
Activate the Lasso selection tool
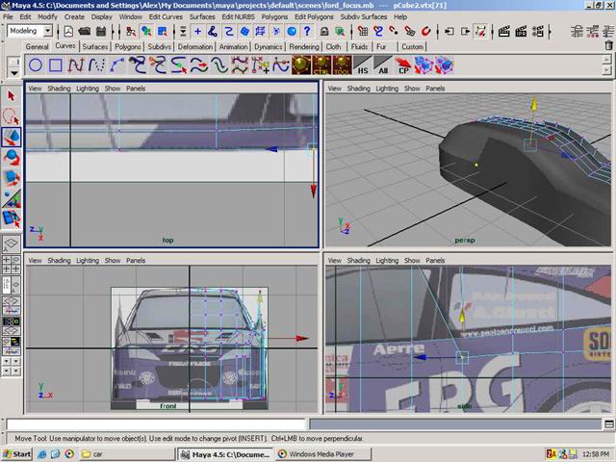pos(12,116)
